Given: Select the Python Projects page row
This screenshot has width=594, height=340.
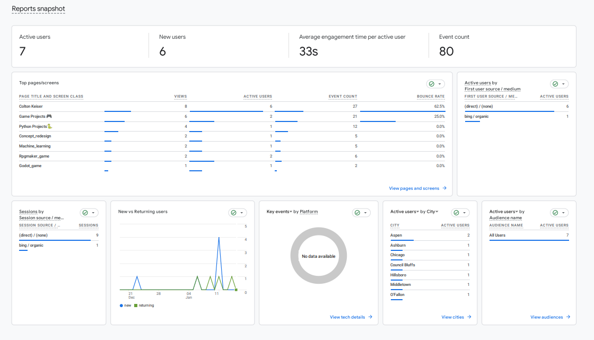Looking at the screenshot, I should click(34, 126).
